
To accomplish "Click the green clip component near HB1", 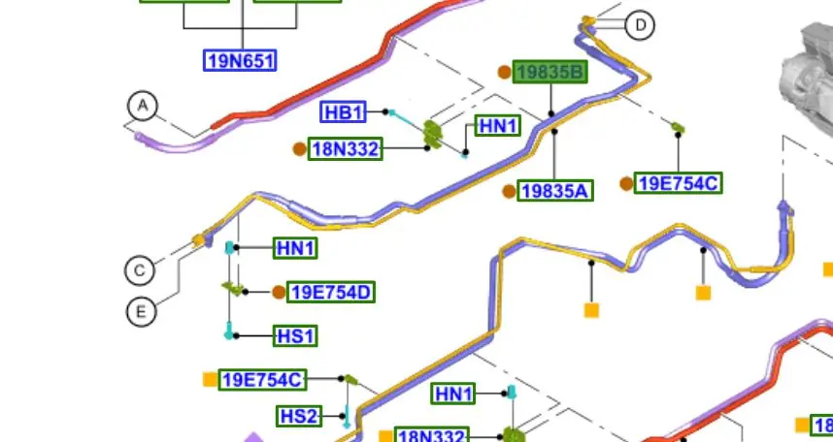I will pos(433,135).
